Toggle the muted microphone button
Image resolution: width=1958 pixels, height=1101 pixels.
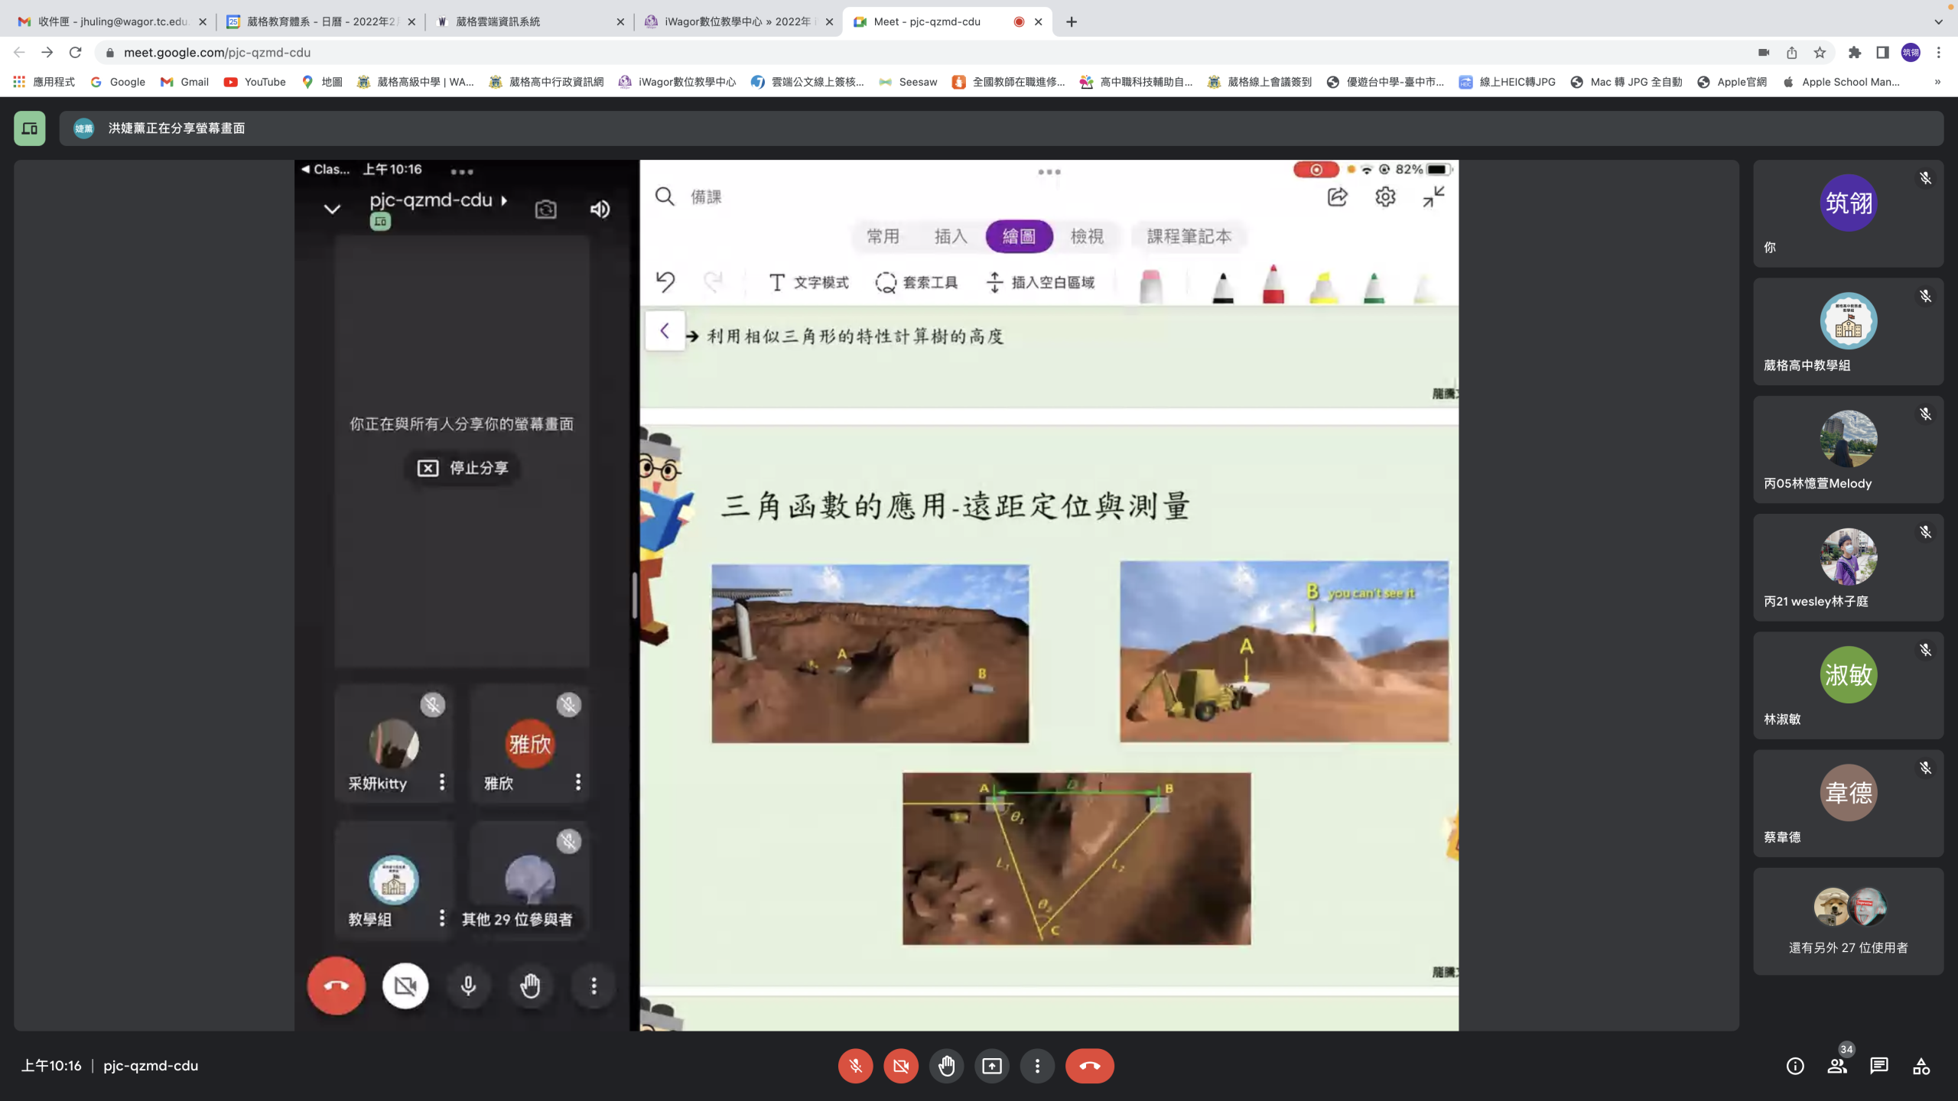tap(855, 1066)
